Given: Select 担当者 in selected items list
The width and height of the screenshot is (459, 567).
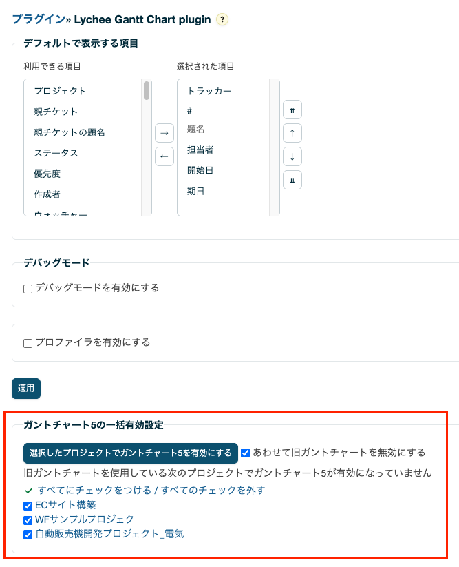Looking at the screenshot, I should tap(200, 150).
